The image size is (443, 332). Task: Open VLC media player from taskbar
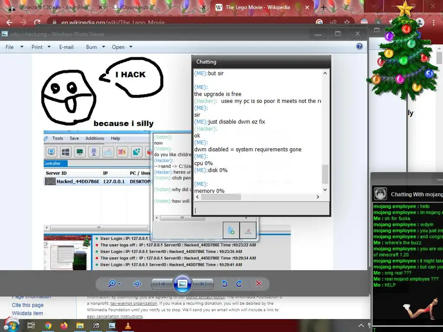128,326
